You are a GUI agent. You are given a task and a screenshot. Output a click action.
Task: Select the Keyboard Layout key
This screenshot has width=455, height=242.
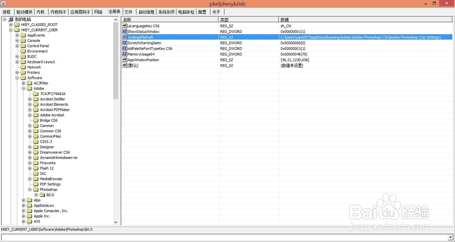(41, 62)
